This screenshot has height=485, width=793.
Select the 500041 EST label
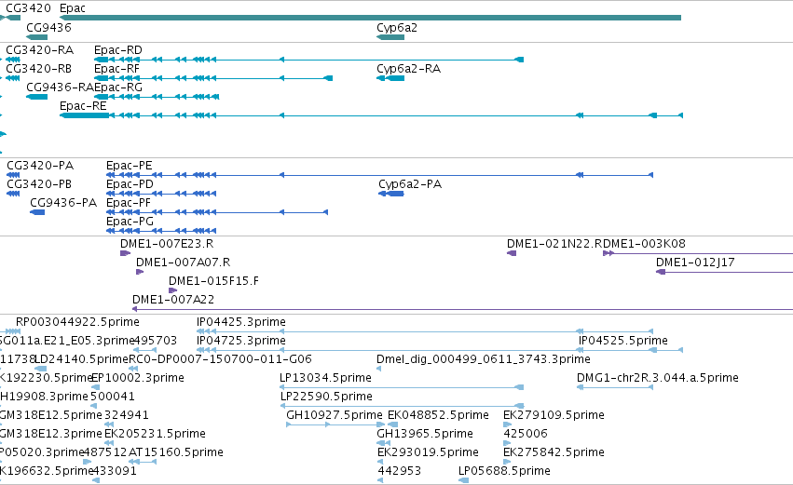tap(113, 397)
